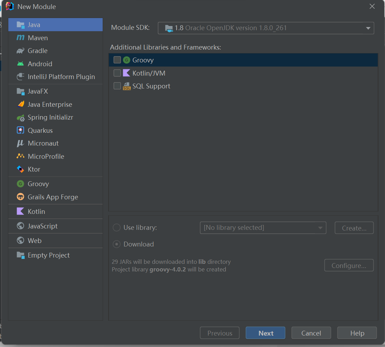Screen dimensions: 385x347
Task: Click the green Groovy icon in sidebar
Action: point(20,184)
